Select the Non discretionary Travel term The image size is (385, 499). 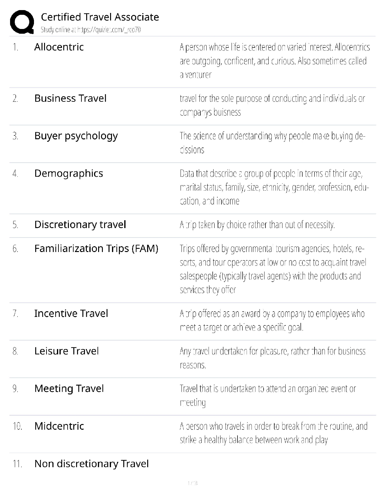(x=91, y=464)
